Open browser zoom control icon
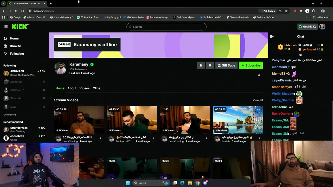Screen dimensions: 333x187 pos(280,11)
